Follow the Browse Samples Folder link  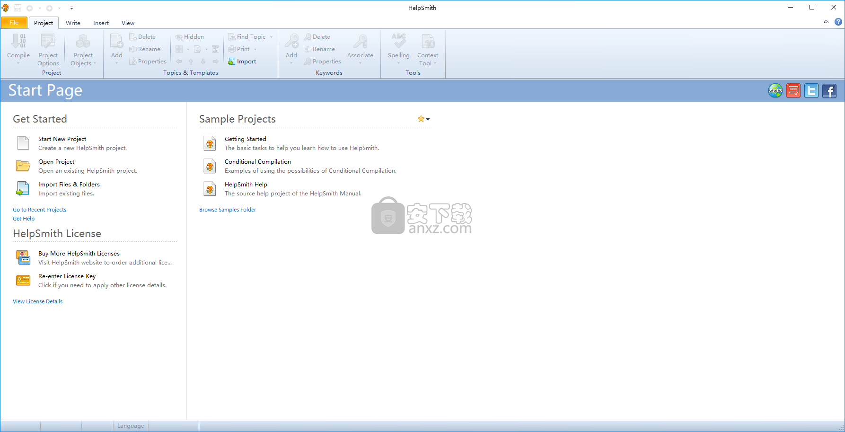[x=228, y=210]
